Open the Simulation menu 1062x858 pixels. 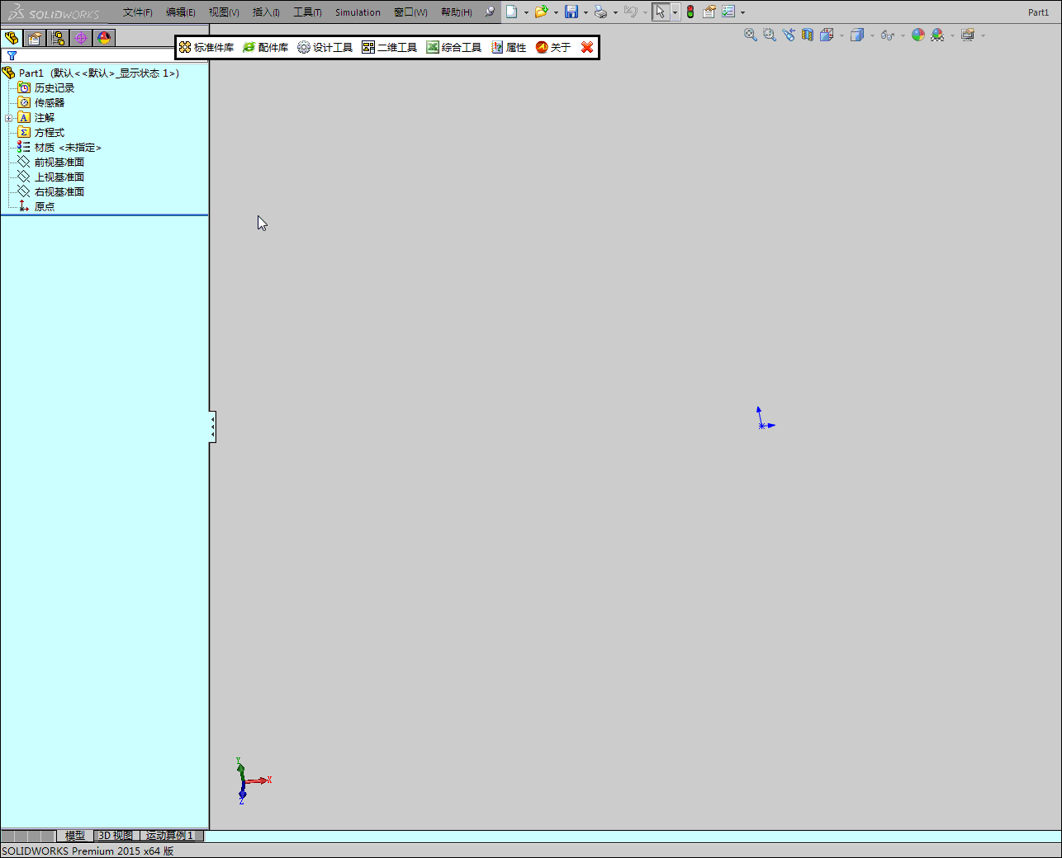pos(357,12)
